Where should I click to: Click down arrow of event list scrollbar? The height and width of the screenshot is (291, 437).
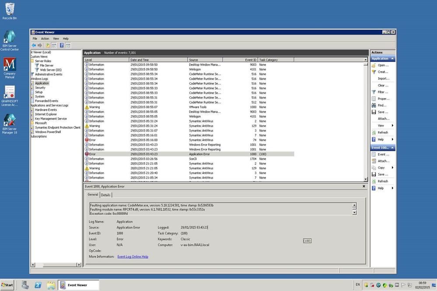365,179
